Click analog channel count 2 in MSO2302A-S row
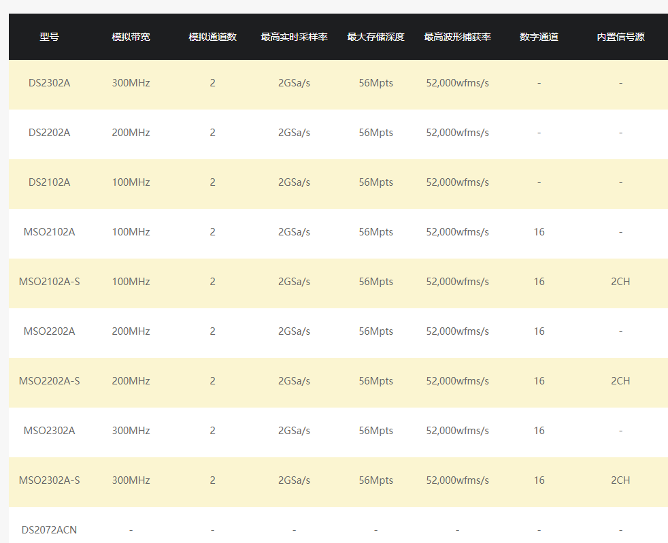Viewport: 668px width, 543px height. coord(213,480)
